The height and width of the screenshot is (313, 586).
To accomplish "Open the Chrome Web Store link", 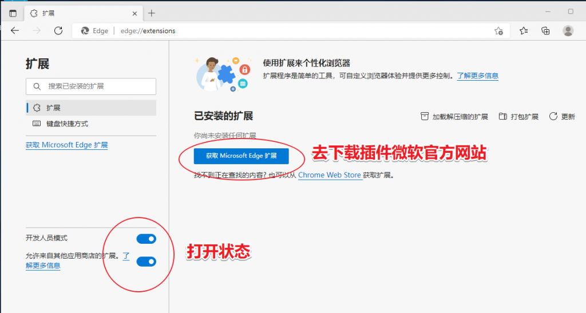I will [330, 175].
